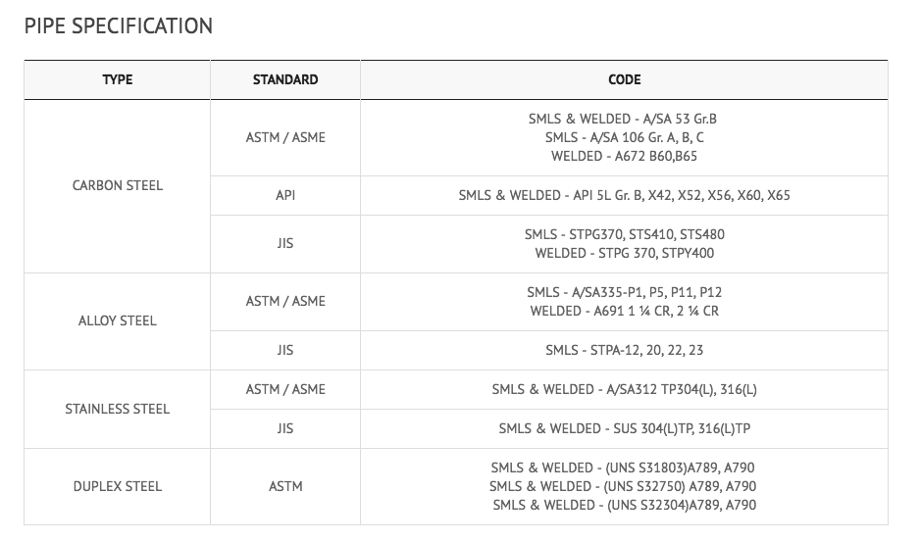Image resolution: width=920 pixels, height=542 pixels.
Task: Select the STPA-12, 20, 22, 23 code
Action: click(x=624, y=350)
